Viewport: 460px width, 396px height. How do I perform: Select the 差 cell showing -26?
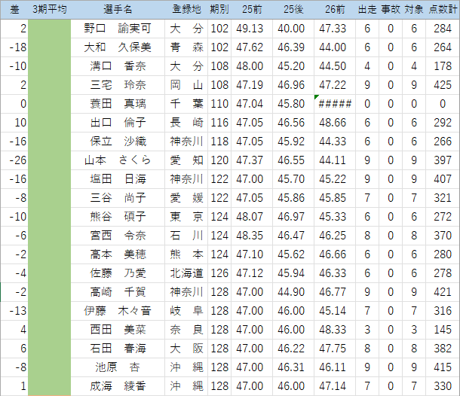click(14, 160)
